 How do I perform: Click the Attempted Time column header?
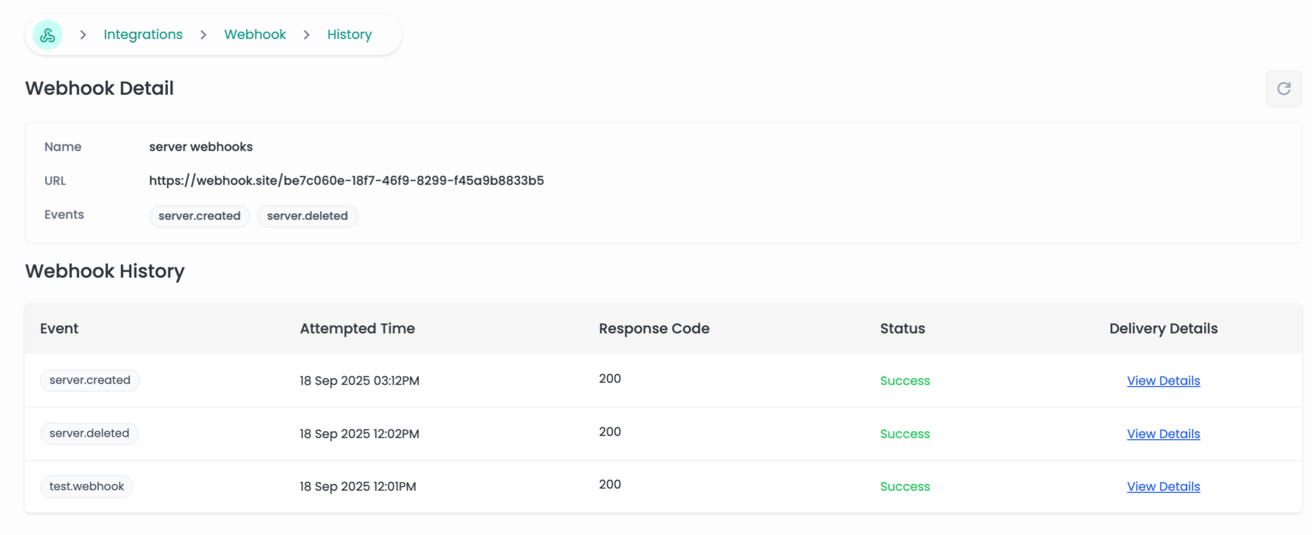(357, 329)
